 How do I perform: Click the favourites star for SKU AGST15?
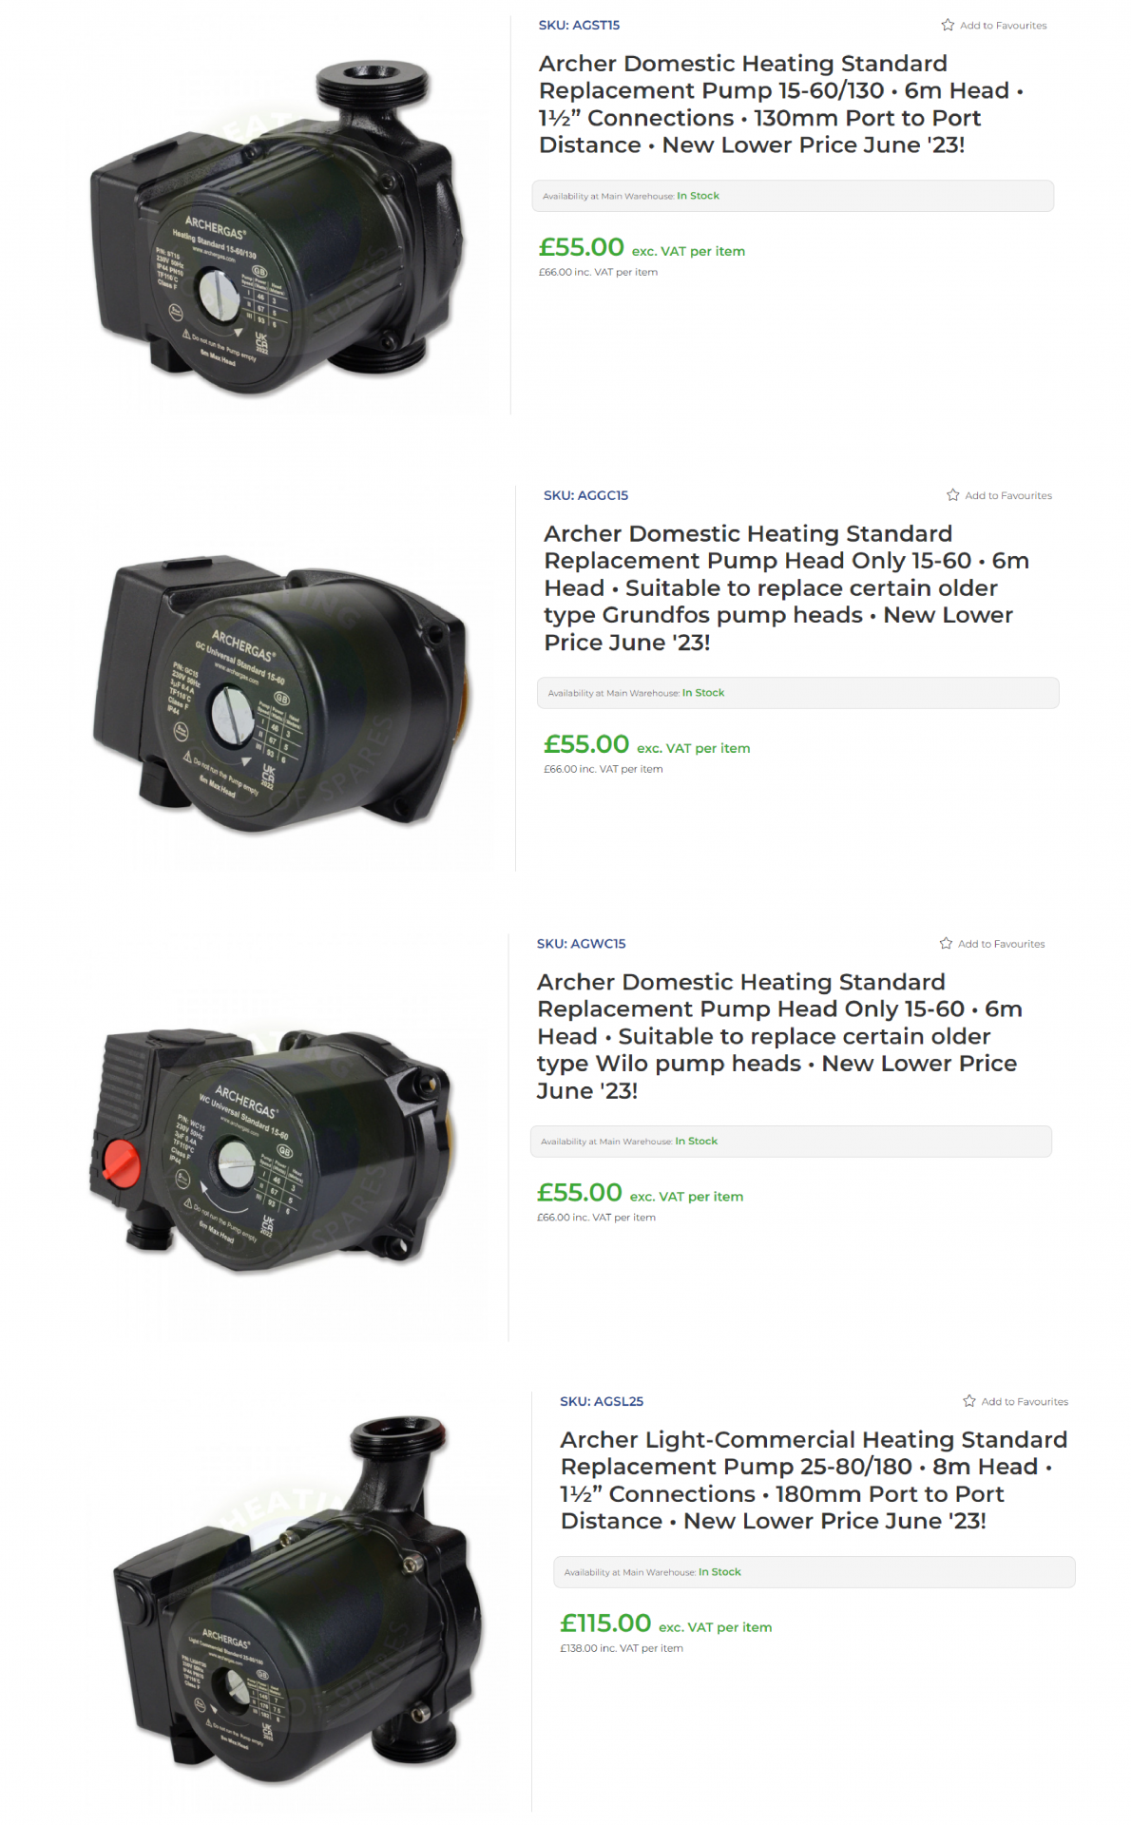pos(948,25)
